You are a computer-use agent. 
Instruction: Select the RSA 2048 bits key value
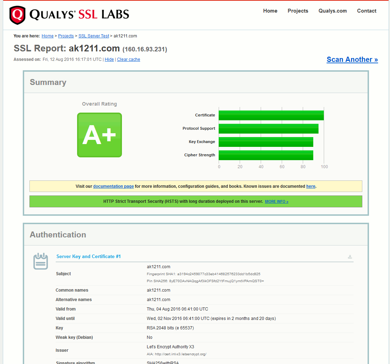pos(170,328)
